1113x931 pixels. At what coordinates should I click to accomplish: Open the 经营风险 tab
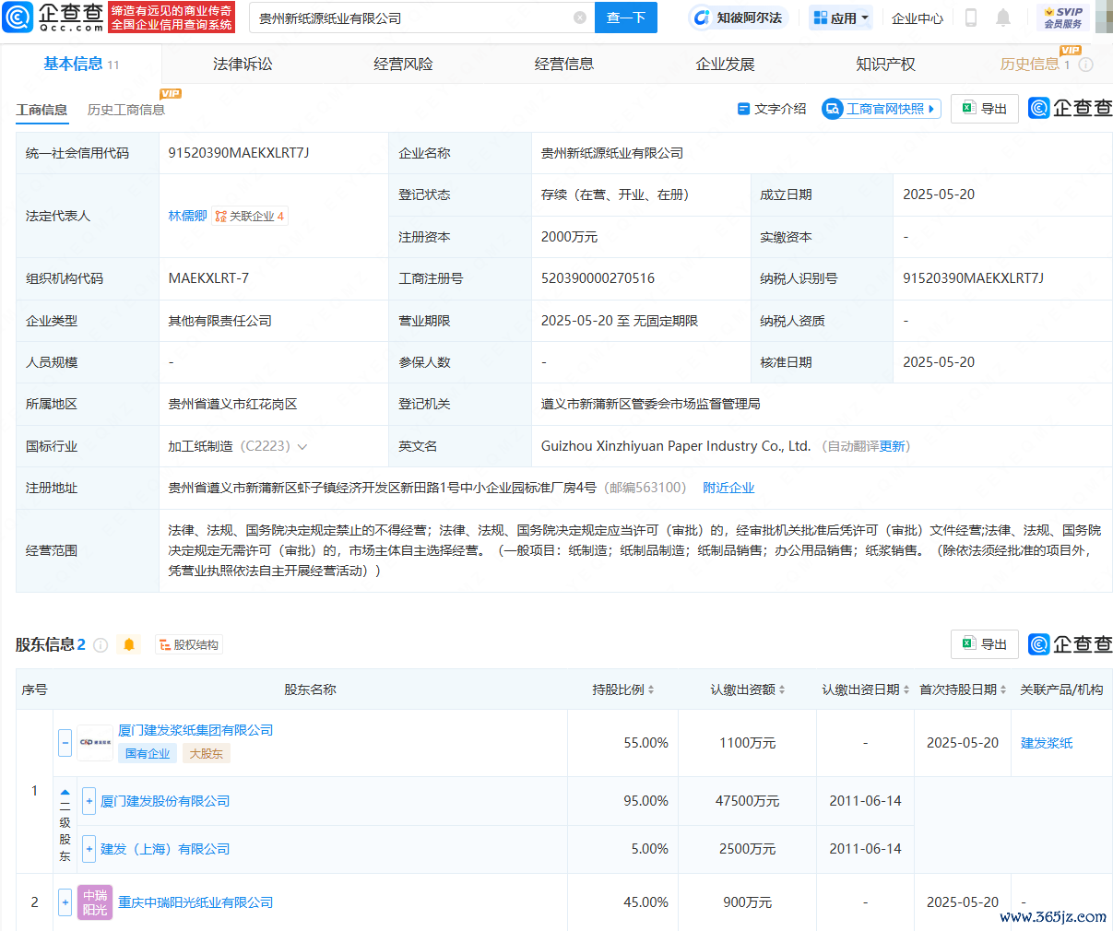click(x=403, y=64)
